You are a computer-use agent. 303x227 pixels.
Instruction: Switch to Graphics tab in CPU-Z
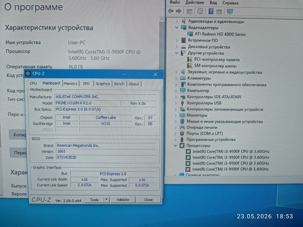pyautogui.click(x=103, y=84)
